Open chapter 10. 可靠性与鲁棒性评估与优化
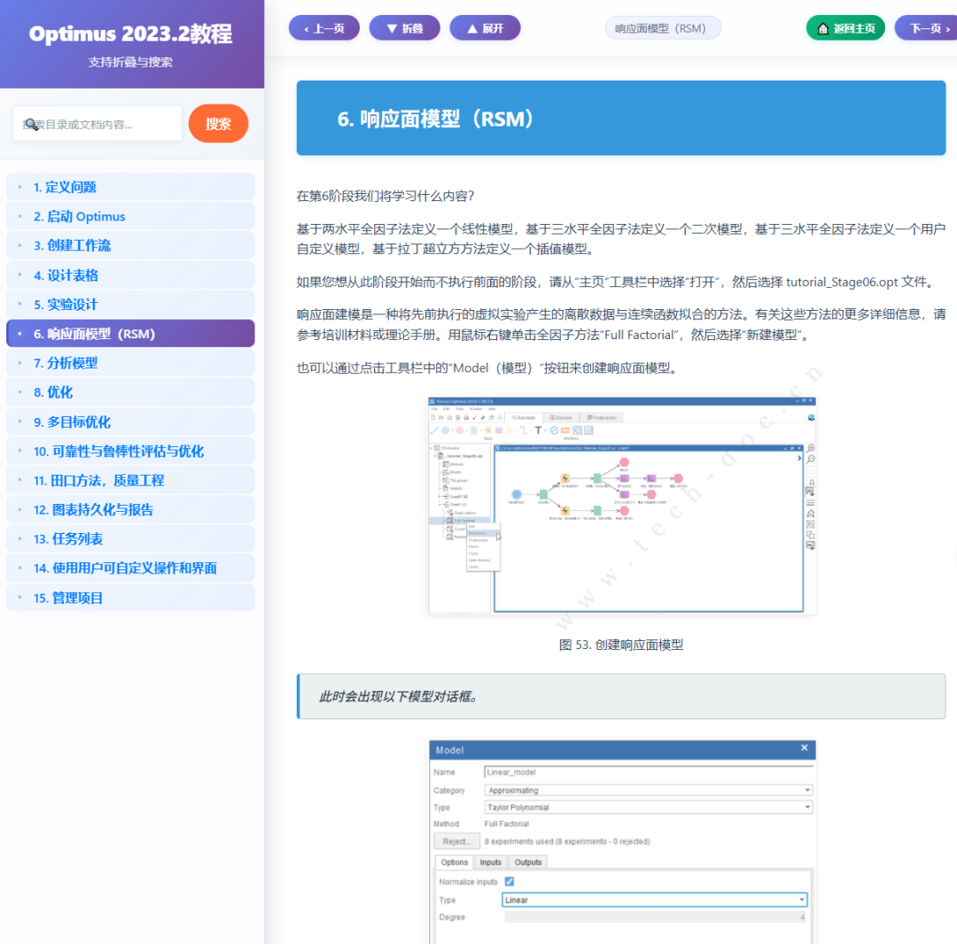The image size is (957, 944). (x=130, y=451)
